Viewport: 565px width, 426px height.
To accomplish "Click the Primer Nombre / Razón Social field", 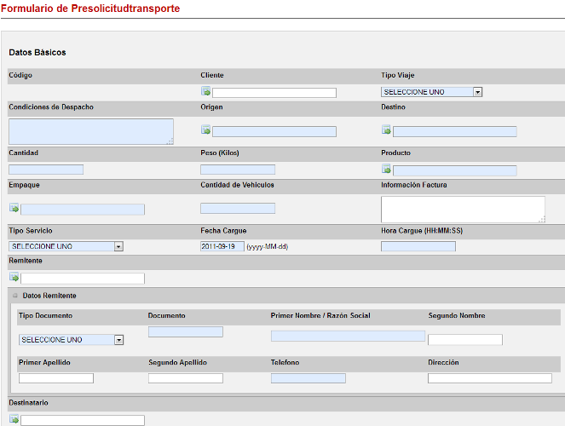I will click(347, 336).
